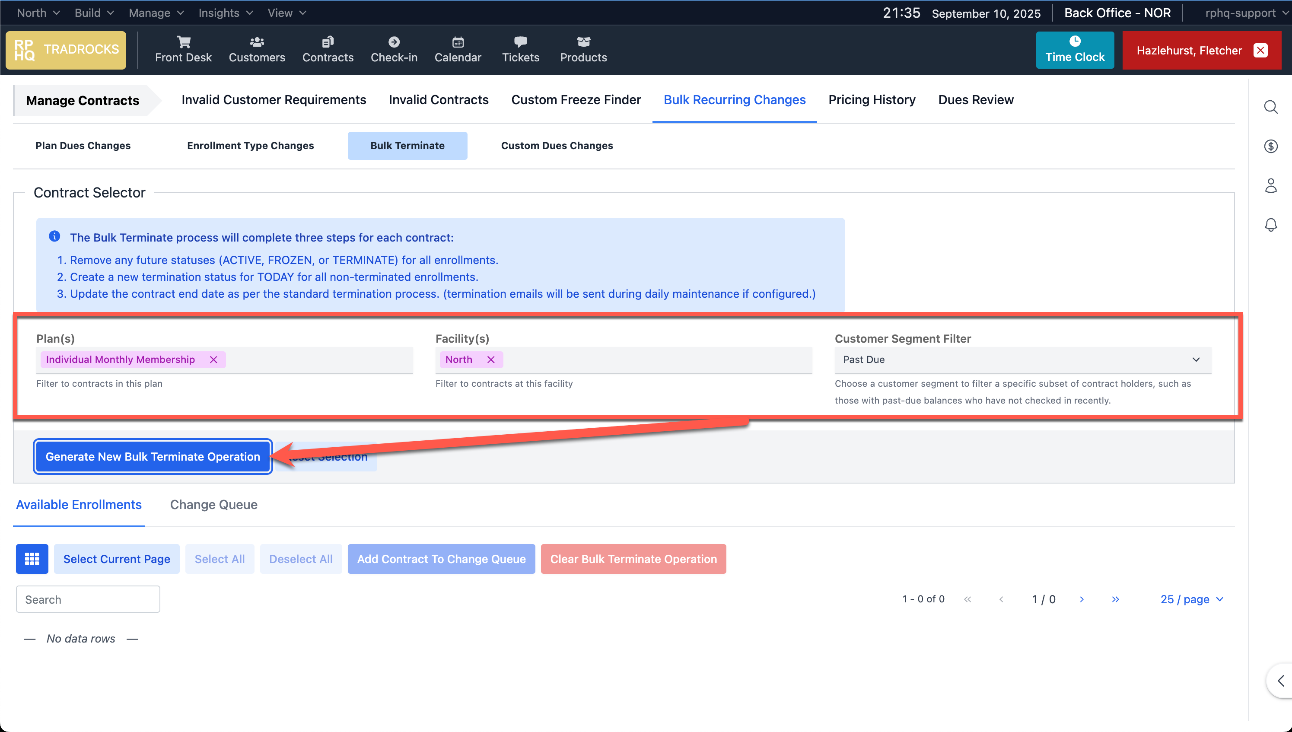
Task: Remove the North facility tag
Action: pos(491,360)
